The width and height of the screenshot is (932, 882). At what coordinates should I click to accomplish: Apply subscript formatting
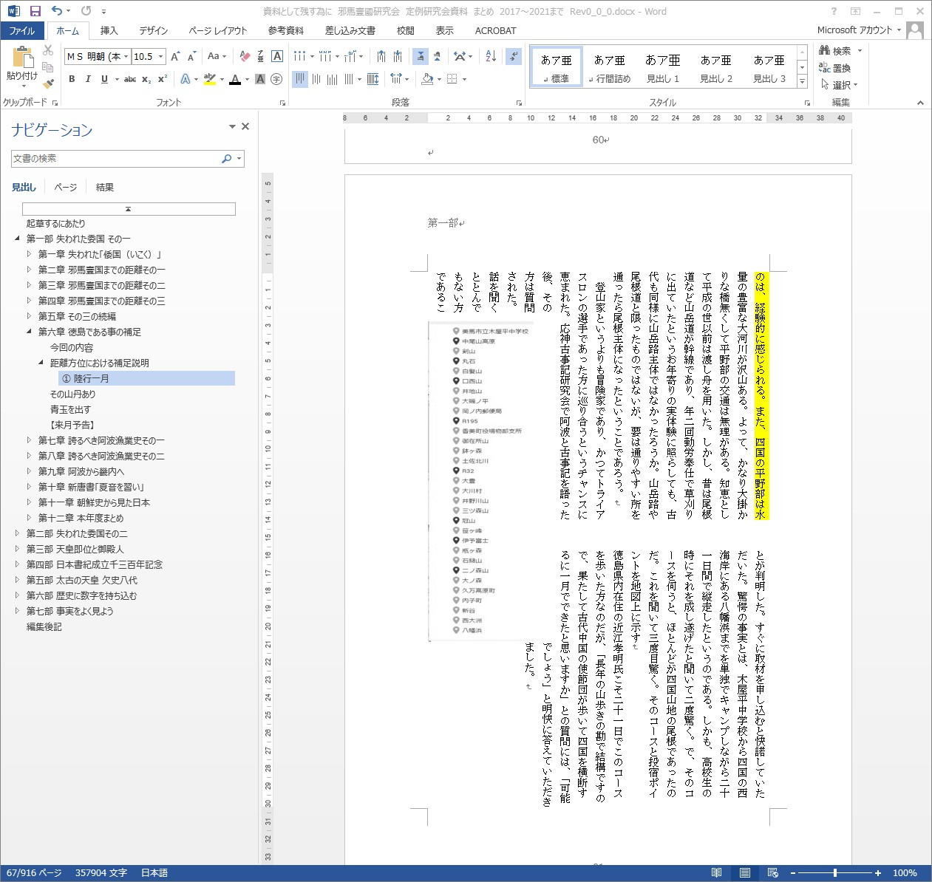146,79
